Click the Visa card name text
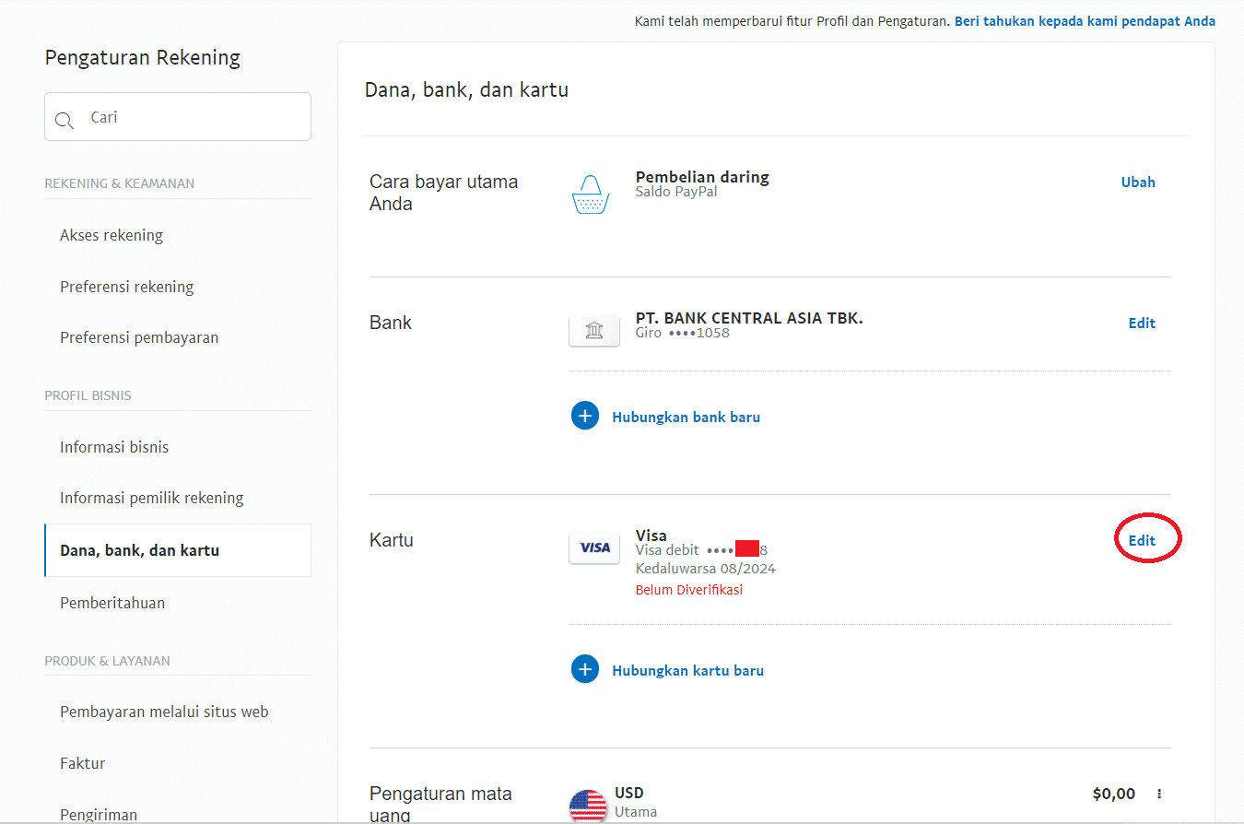1244x824 pixels. (x=651, y=536)
